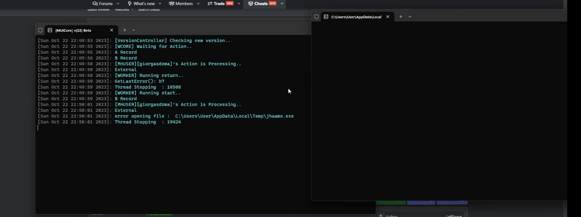Click the terminal icon on AppData tab

pyautogui.click(x=326, y=17)
